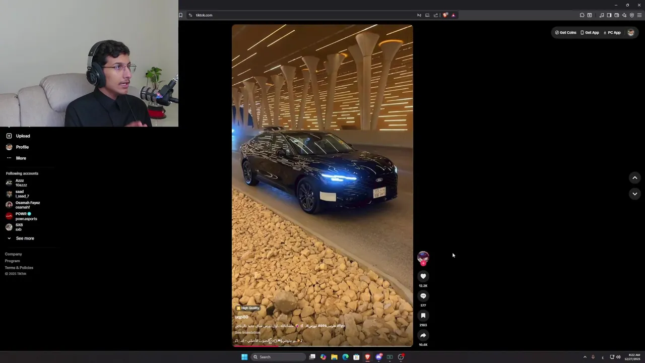Open the Program footer link
Viewport: 645px width, 363px height.
(13, 261)
